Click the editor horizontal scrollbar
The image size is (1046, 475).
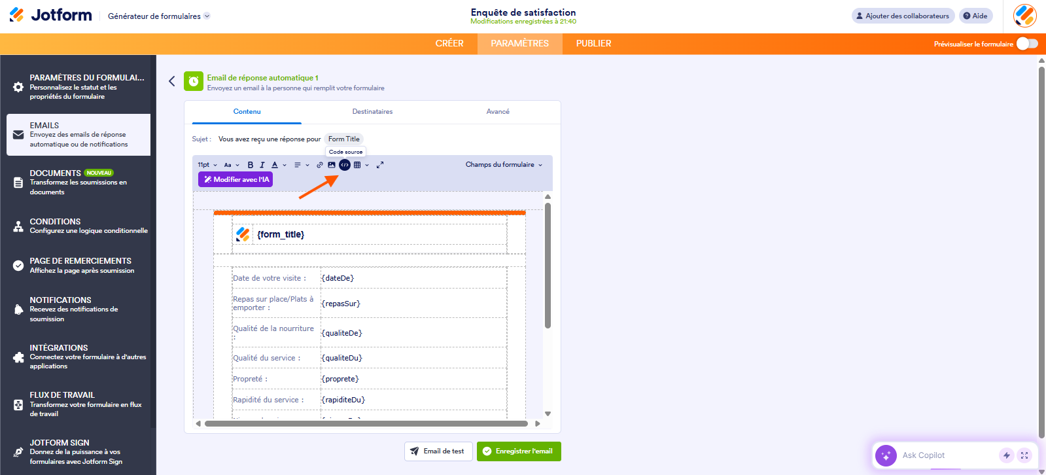point(366,423)
